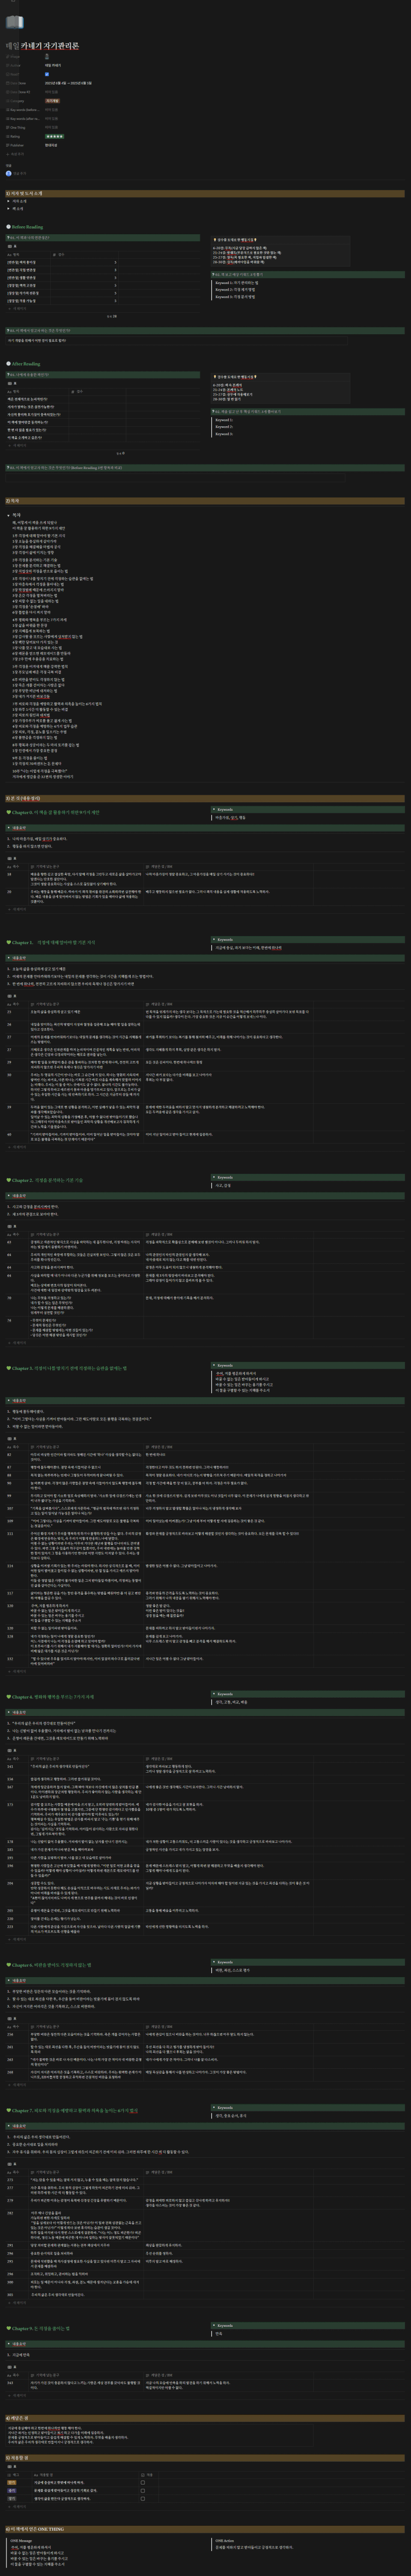Click the Chapter 3 heading
Screen dimensions: 411x2576
(68, 1368)
